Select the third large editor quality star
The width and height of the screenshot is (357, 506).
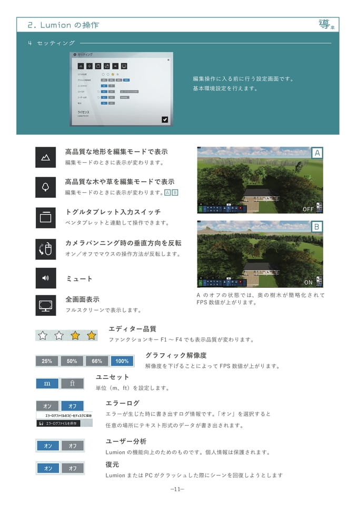pos(75,336)
